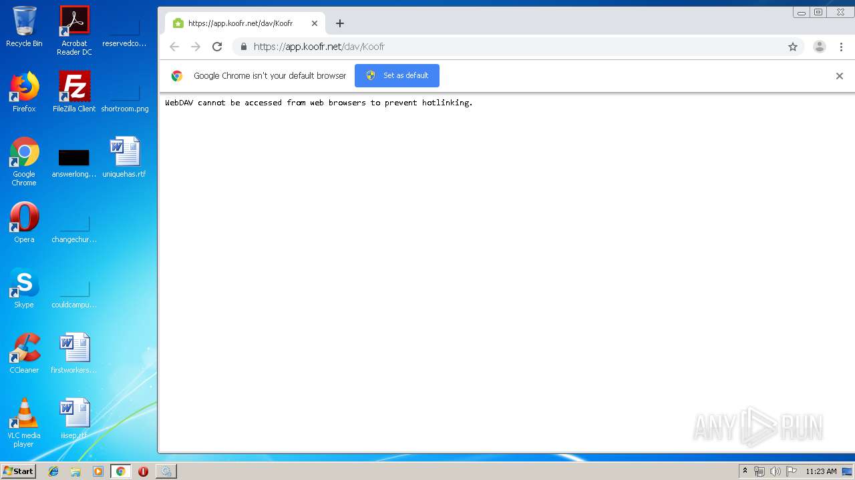This screenshot has width=855, height=480.
Task: Go forward to next page
Action: pyautogui.click(x=196, y=47)
